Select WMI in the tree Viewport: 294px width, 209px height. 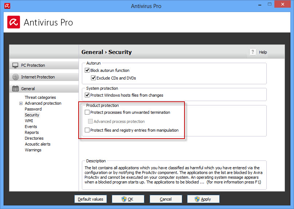(x=29, y=121)
